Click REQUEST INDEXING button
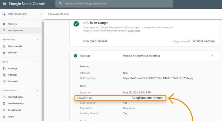The width and height of the screenshot is (222, 121). pyautogui.click(x=204, y=41)
